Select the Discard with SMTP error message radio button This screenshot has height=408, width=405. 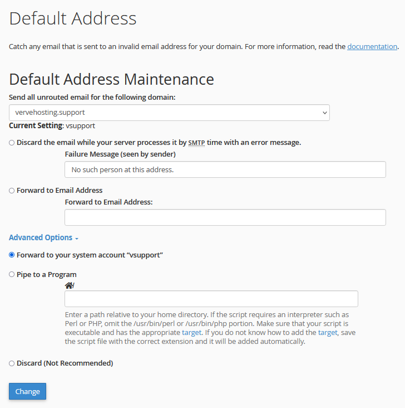point(12,143)
